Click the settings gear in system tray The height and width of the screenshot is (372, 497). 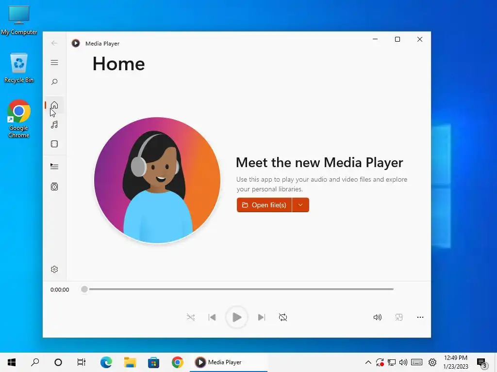coord(432,362)
